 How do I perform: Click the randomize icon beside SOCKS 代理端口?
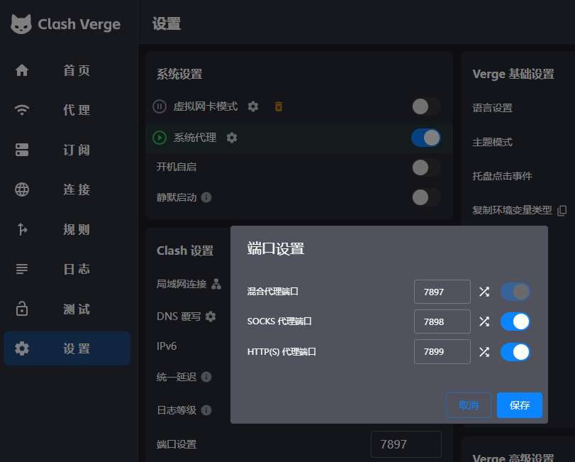point(486,321)
